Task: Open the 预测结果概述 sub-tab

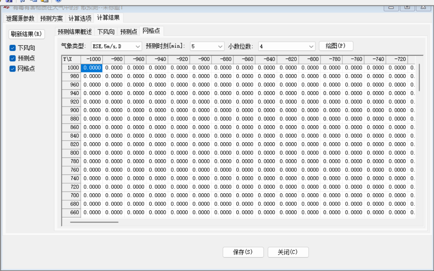Action: pyautogui.click(x=74, y=32)
